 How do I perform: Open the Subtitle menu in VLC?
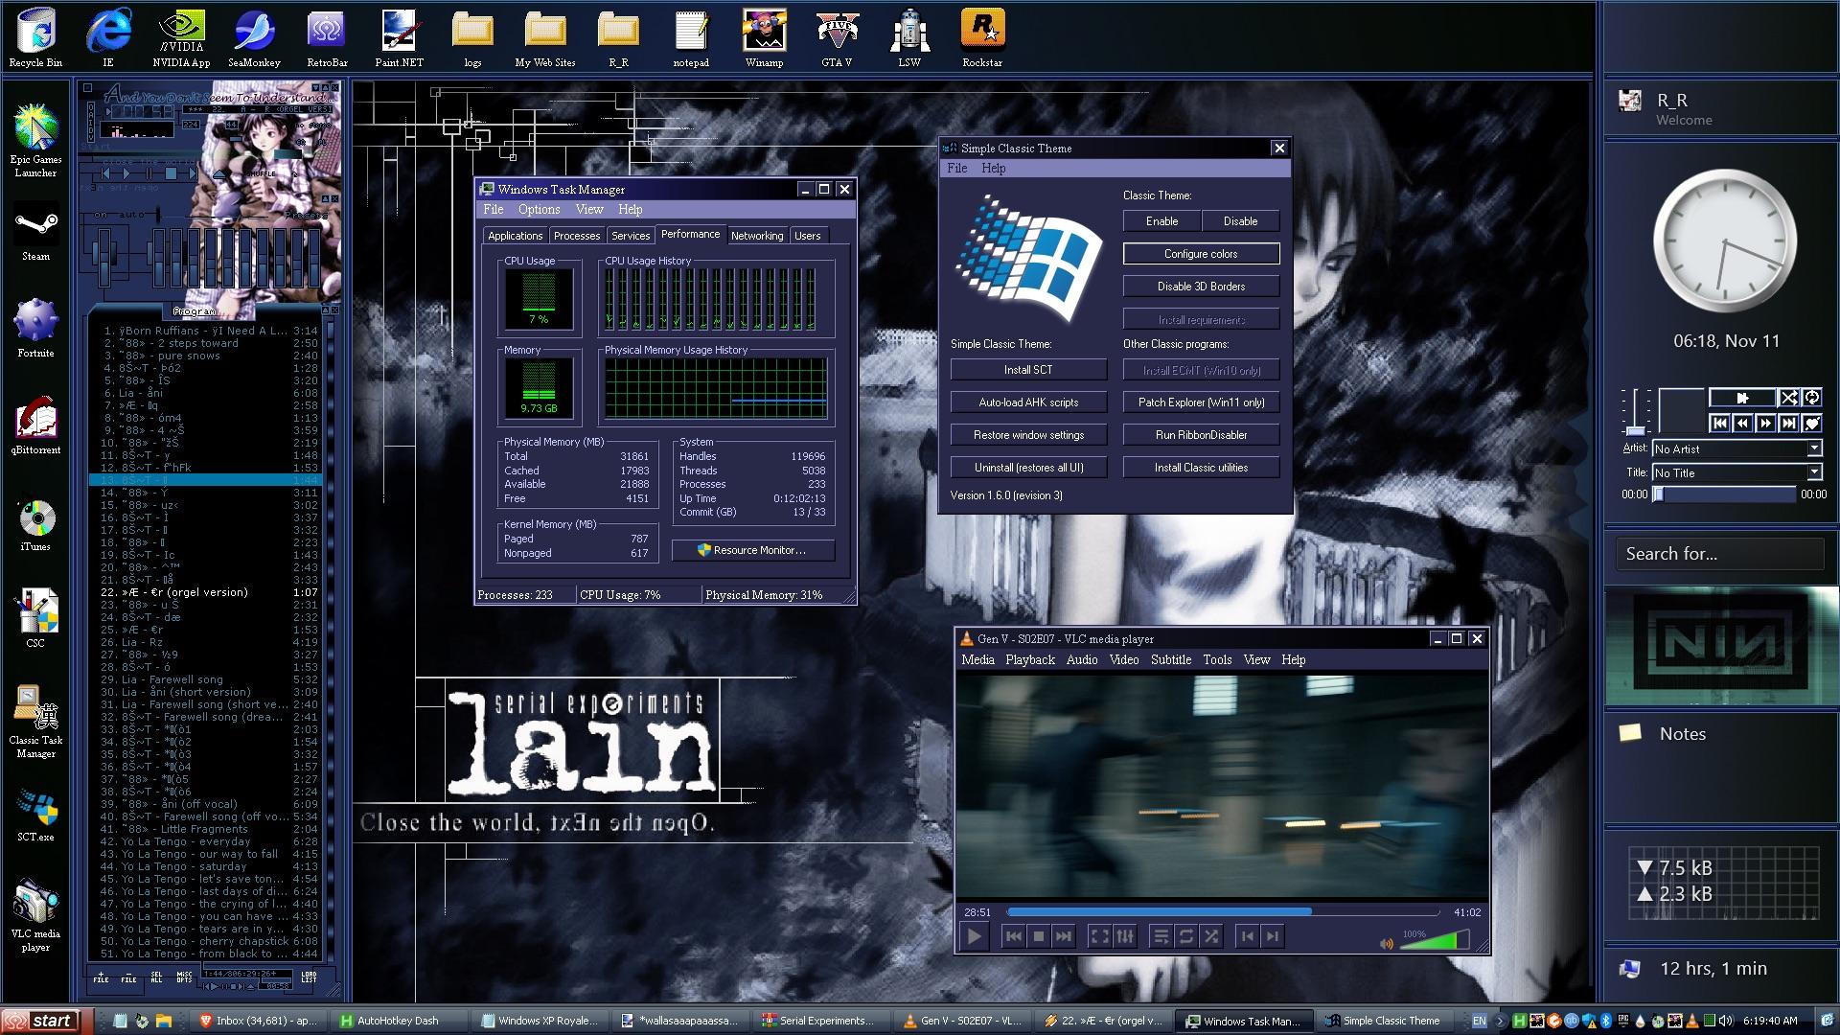1170,659
